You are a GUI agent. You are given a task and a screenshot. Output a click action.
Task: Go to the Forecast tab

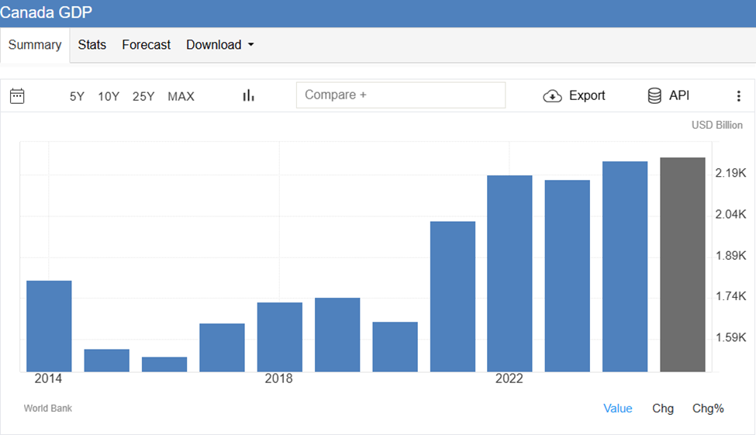pos(146,45)
